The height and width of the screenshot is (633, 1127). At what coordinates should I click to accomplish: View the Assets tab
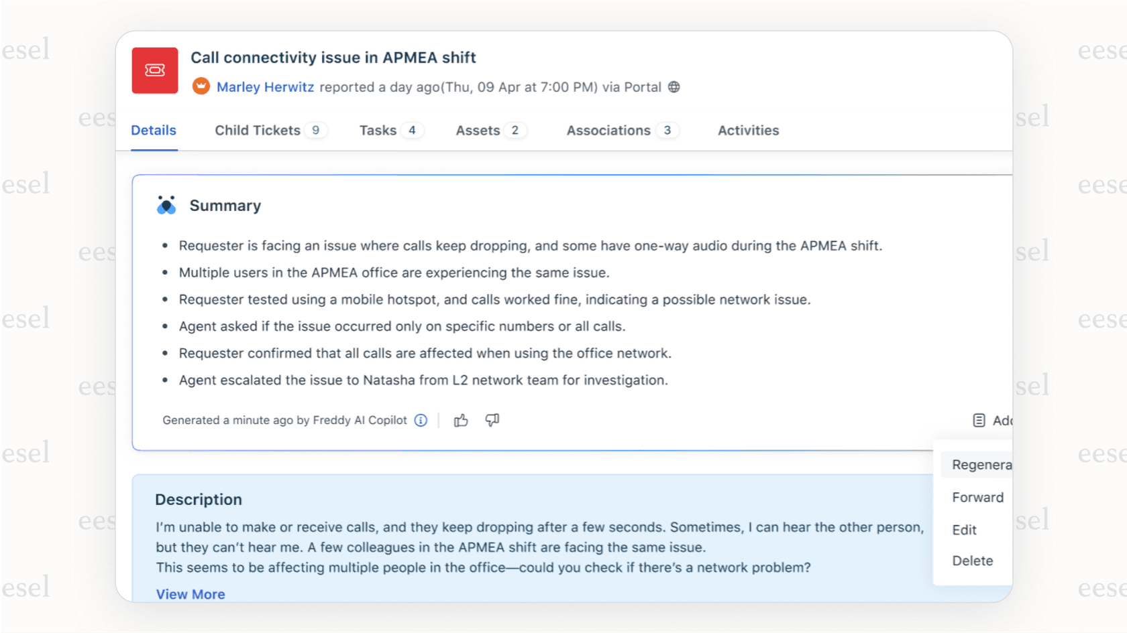tap(478, 130)
